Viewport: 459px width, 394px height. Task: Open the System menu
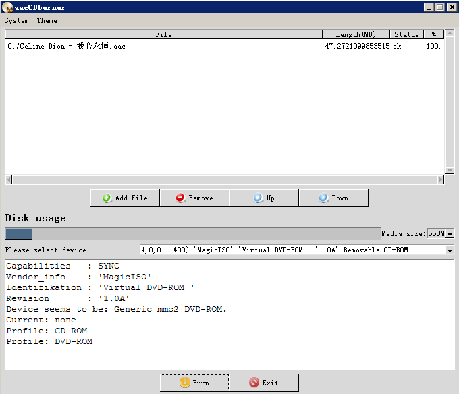[16, 21]
